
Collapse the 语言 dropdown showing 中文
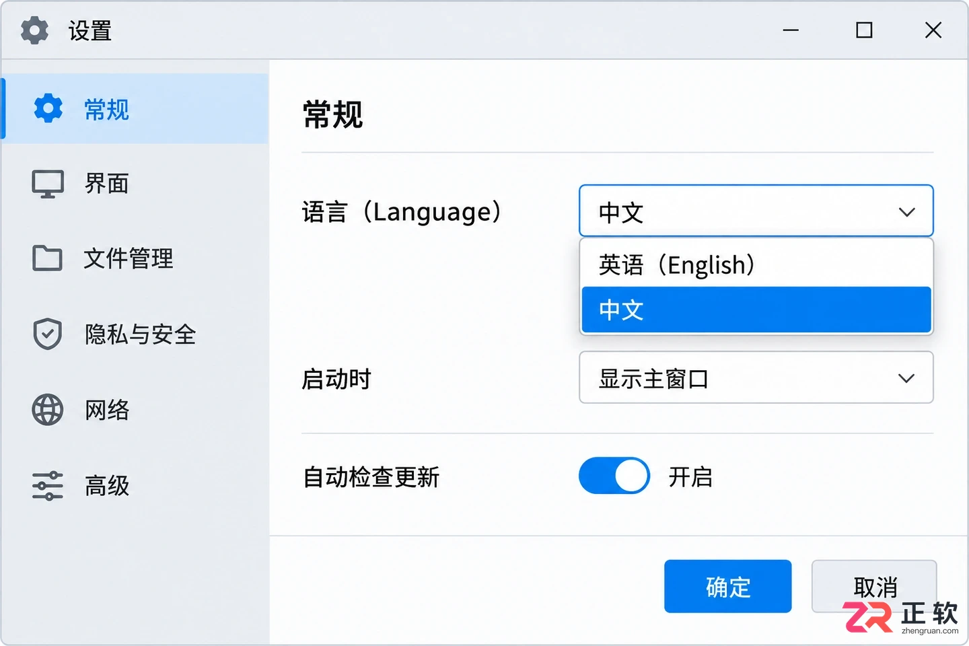tap(756, 211)
